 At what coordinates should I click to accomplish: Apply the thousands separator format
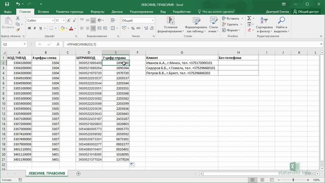(x=139, y=28)
